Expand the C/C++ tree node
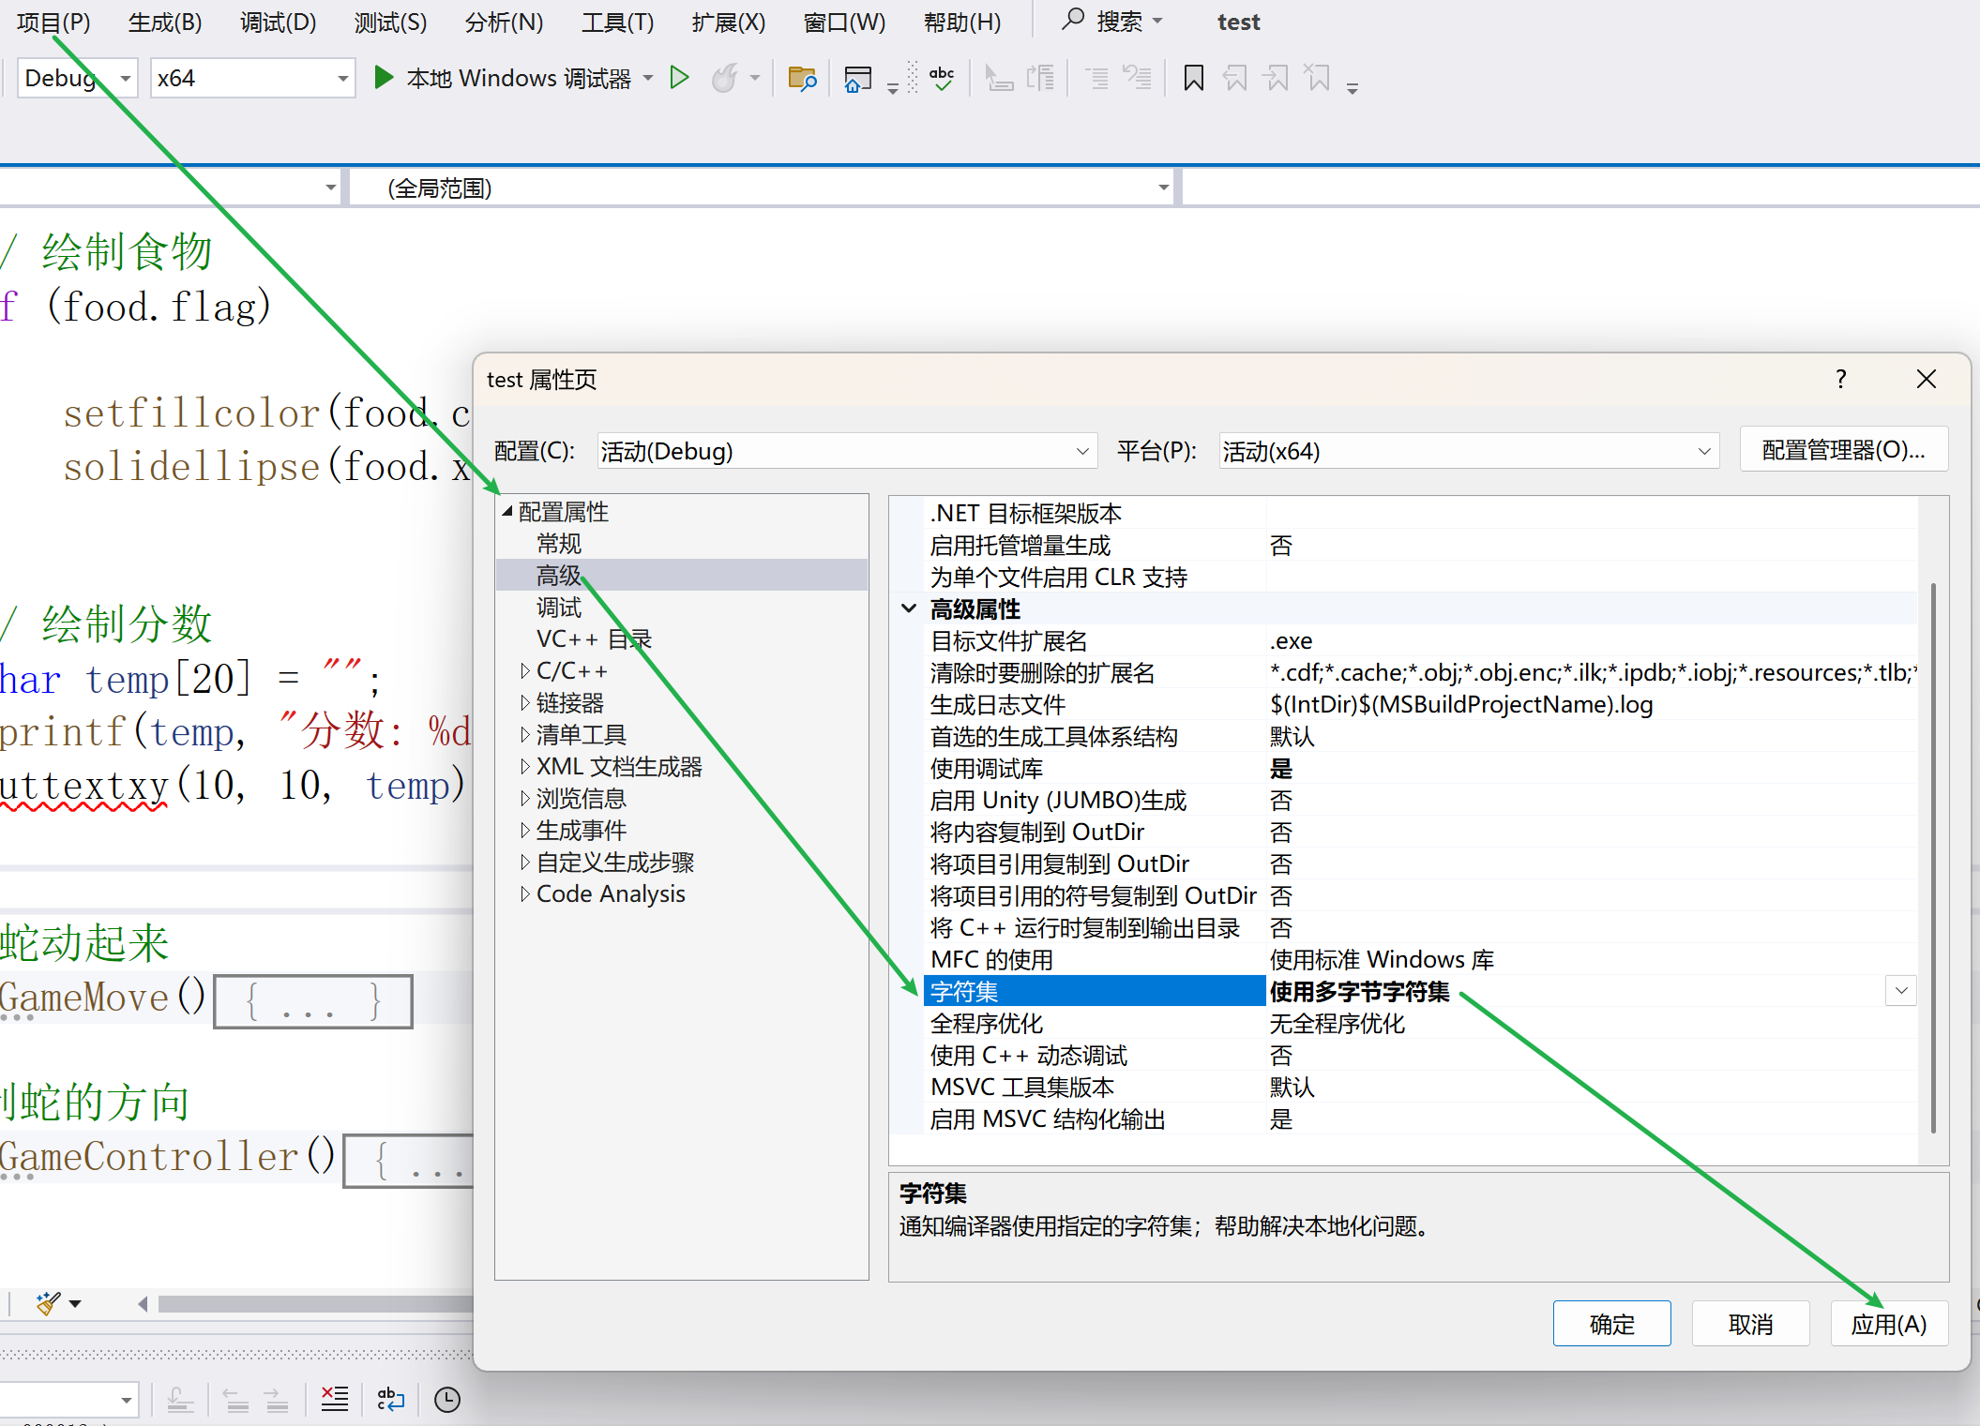Viewport: 1980px width, 1426px height. coord(525,671)
